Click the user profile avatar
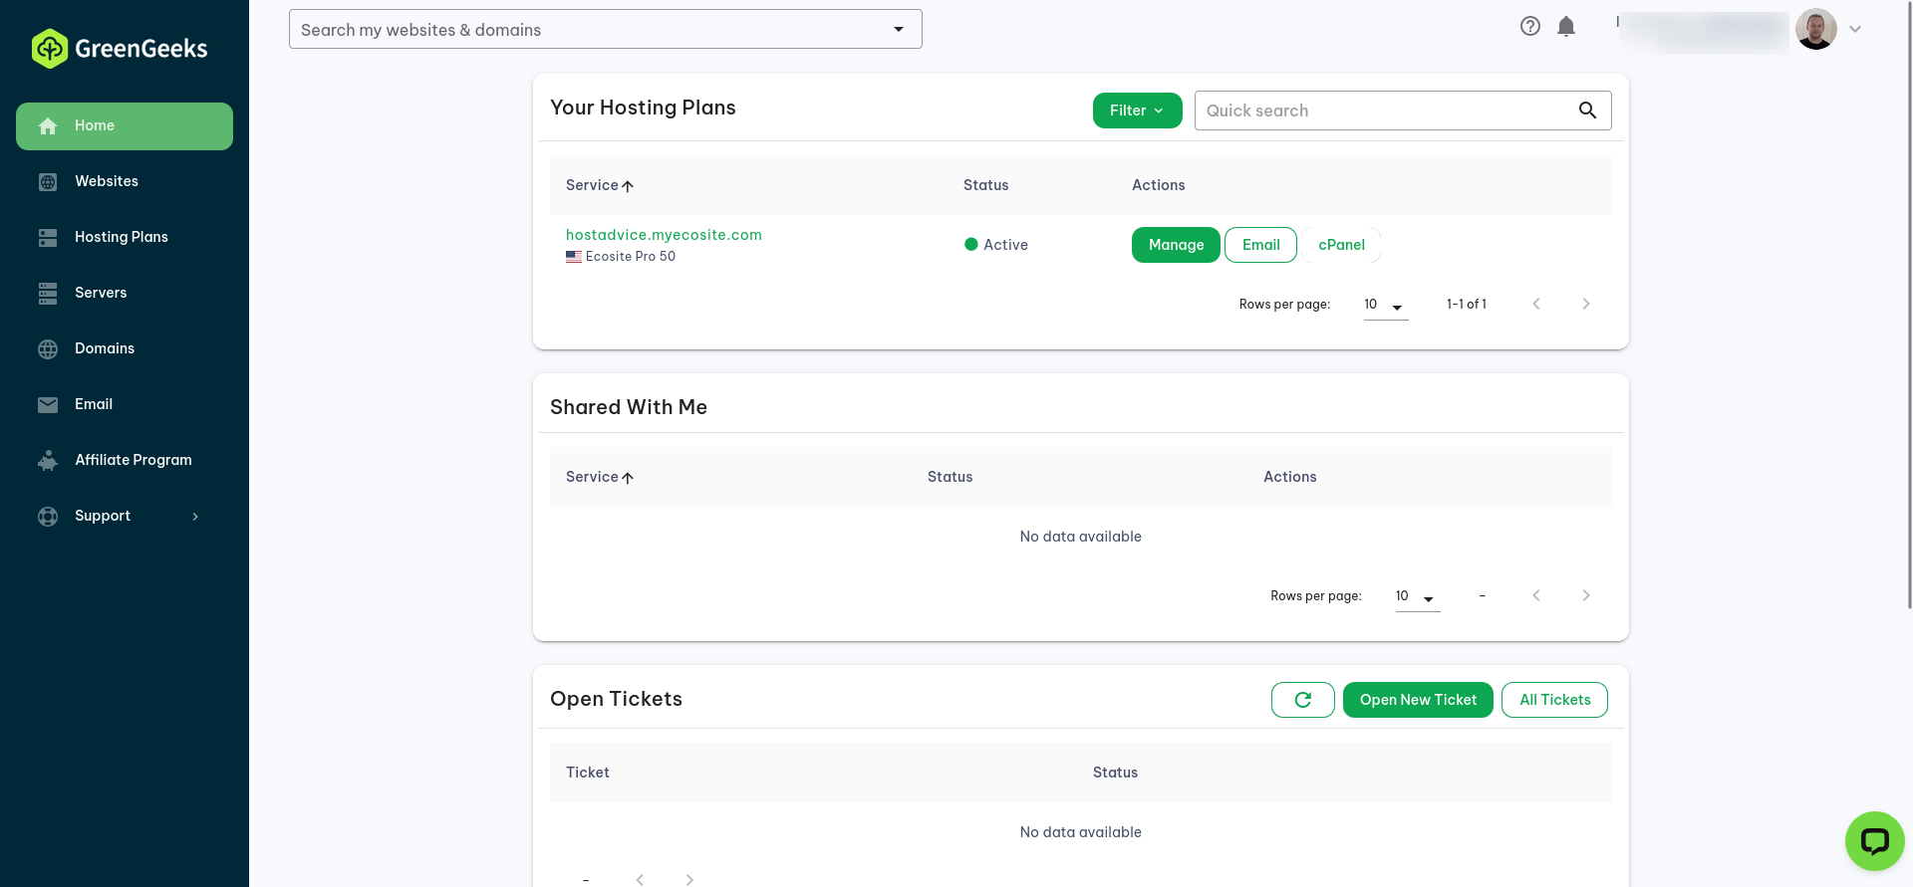The width and height of the screenshot is (1913, 887). 1815,29
